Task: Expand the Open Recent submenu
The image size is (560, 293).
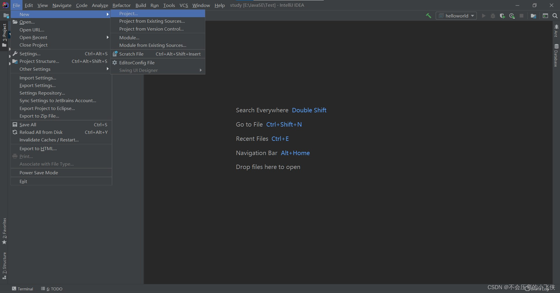Action: point(61,37)
